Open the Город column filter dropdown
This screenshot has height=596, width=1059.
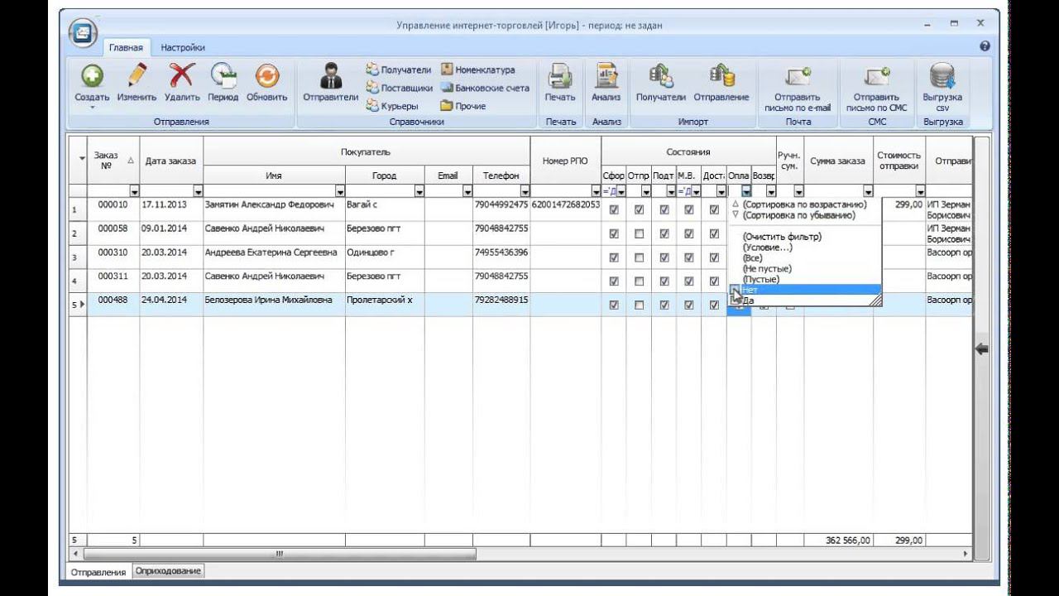click(x=419, y=192)
